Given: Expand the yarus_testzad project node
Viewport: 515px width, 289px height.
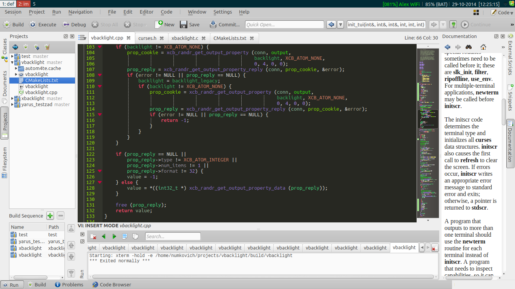Looking at the screenshot, I should tap(12, 105).
